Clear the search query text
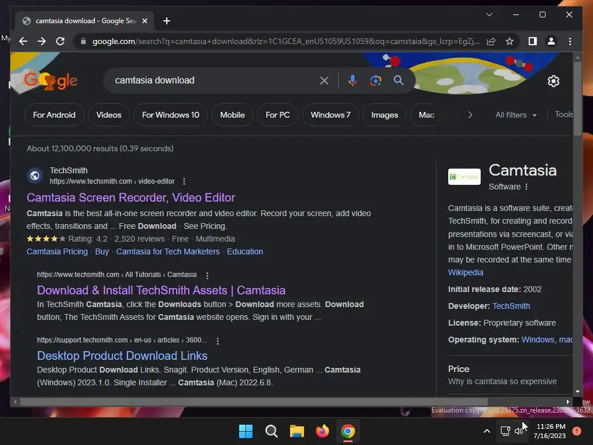The image size is (593, 445). tap(324, 81)
